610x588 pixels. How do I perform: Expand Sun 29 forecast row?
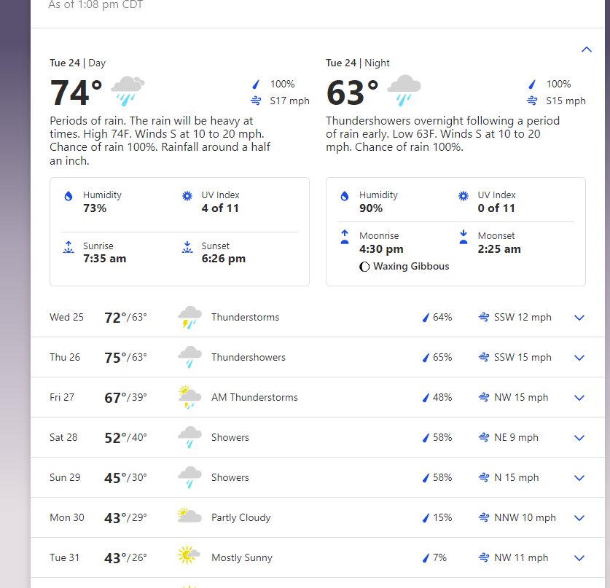(579, 478)
